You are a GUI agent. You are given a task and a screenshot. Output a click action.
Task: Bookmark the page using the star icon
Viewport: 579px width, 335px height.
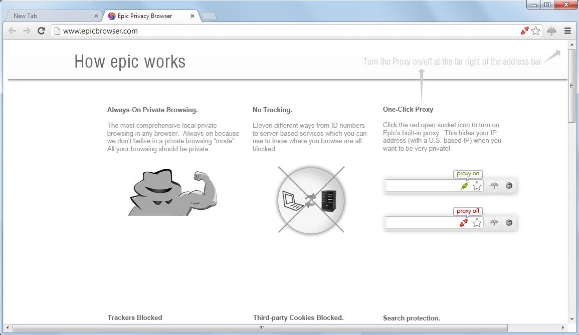pos(535,31)
